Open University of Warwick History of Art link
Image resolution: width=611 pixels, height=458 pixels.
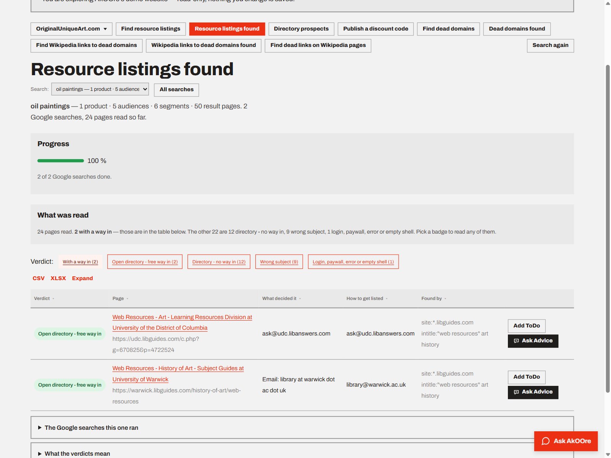coord(178,374)
